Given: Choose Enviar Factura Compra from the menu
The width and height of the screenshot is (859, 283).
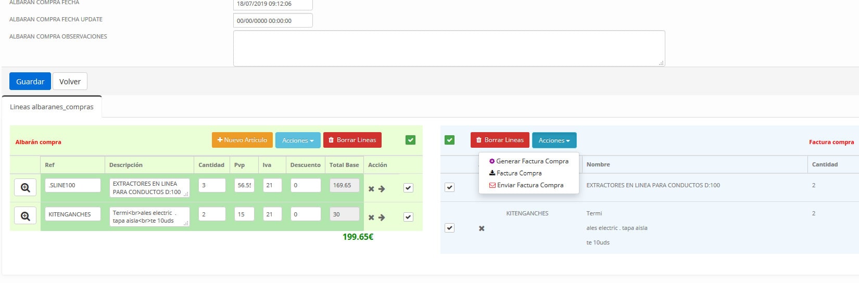Looking at the screenshot, I should pyautogui.click(x=526, y=185).
